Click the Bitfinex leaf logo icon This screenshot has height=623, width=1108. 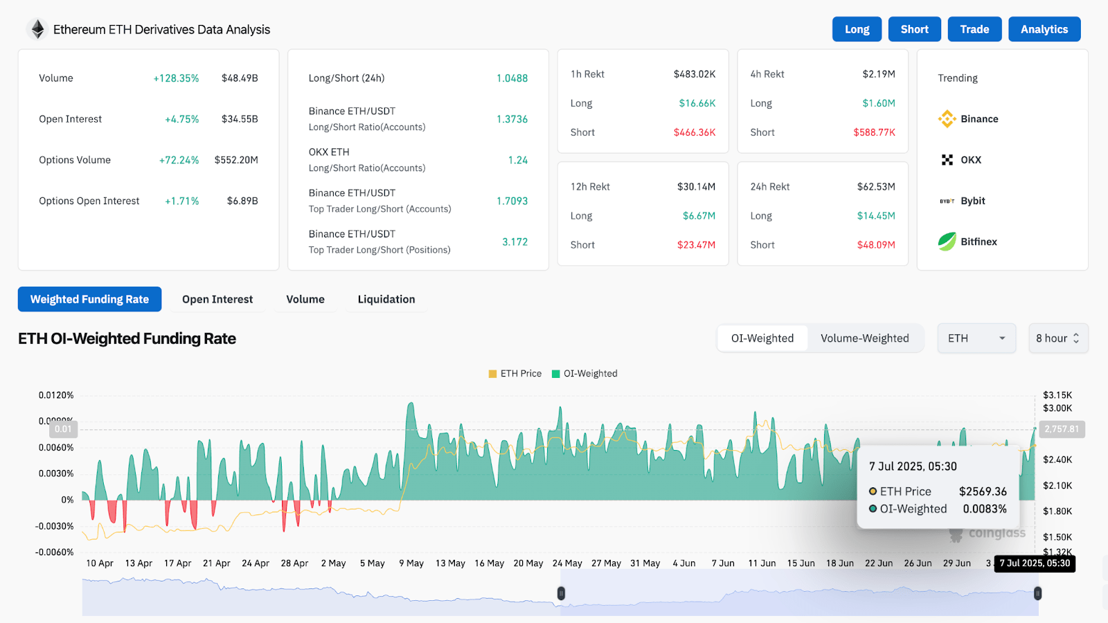tap(947, 242)
